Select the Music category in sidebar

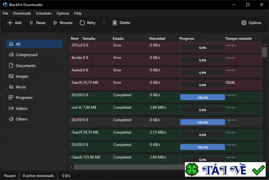coord(21,87)
